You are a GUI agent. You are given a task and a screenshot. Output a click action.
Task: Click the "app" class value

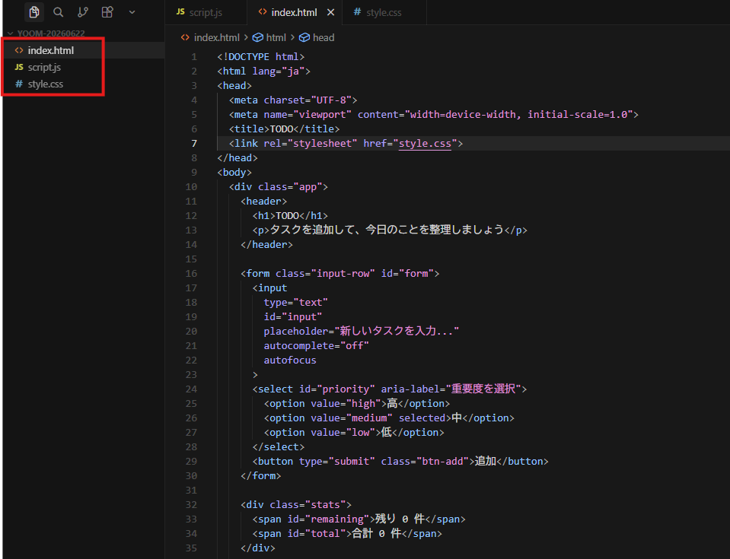tap(308, 186)
